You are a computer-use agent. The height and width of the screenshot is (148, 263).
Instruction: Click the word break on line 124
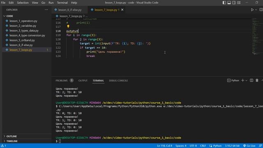pos(90,56)
